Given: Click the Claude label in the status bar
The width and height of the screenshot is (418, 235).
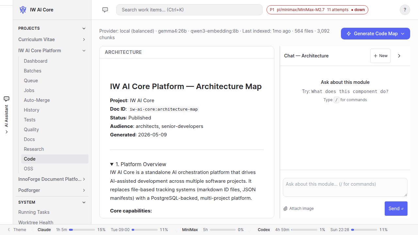Looking at the screenshot, I should click(44, 230).
